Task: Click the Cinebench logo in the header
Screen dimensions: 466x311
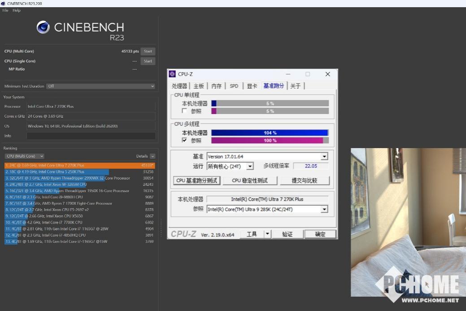Action: point(43,27)
